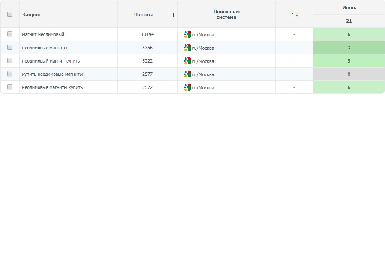Select the query 'неодимовый магнит купить'
This screenshot has height=271, width=385.
51,61
